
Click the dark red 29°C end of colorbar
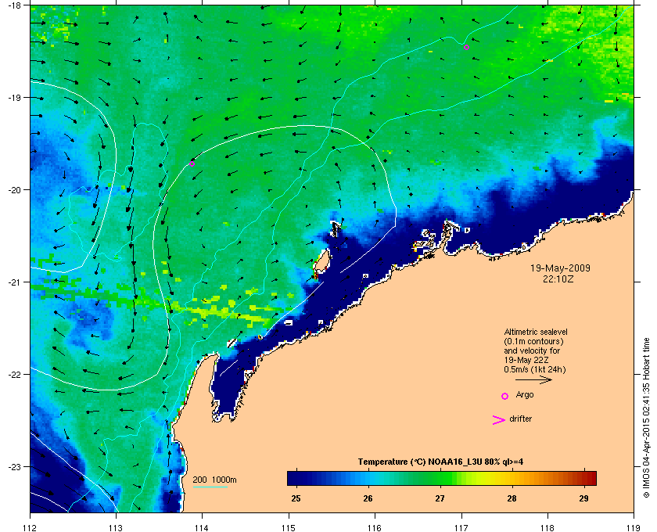(591, 478)
